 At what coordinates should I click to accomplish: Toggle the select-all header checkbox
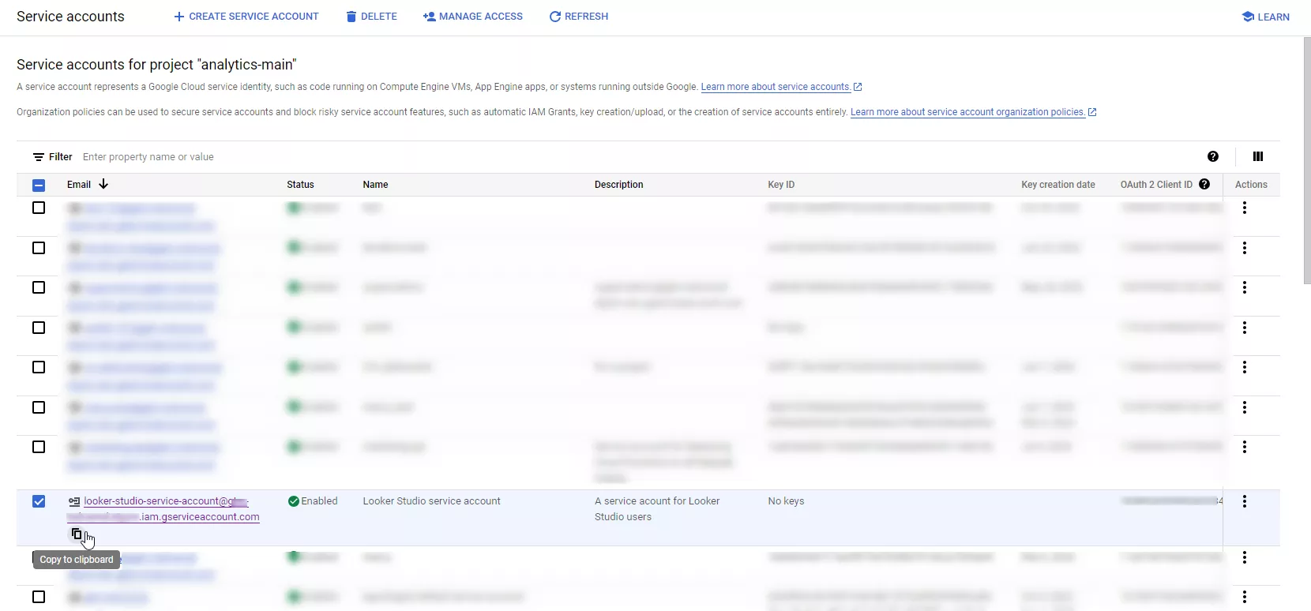(39, 186)
